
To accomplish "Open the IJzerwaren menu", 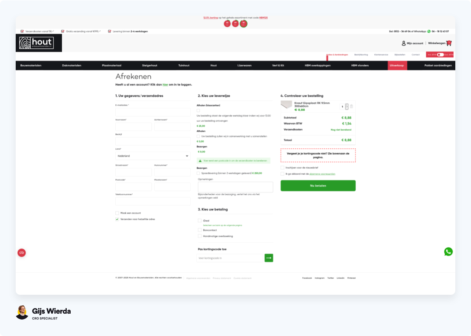I will [x=245, y=66].
